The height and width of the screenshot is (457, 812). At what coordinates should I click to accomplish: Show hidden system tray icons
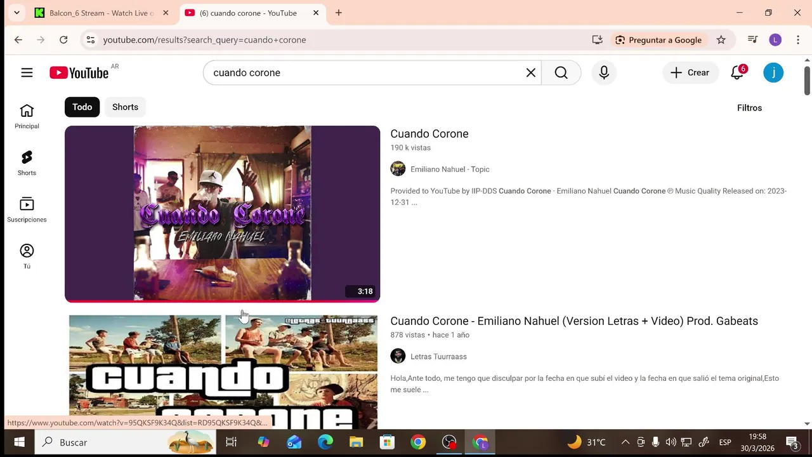click(x=625, y=442)
